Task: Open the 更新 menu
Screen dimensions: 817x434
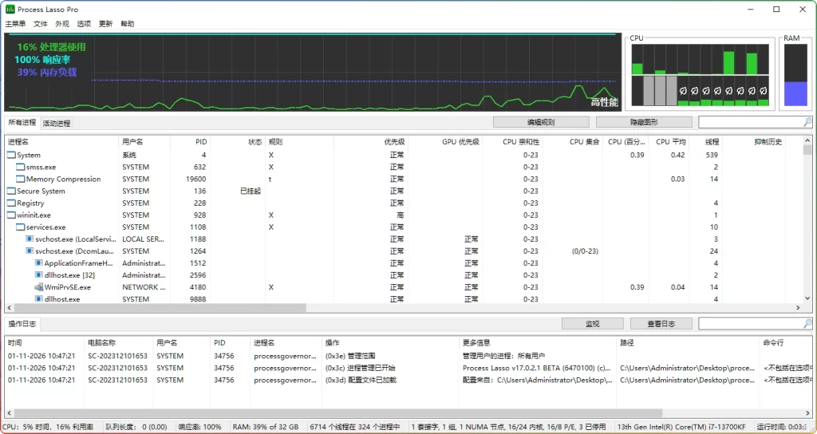Action: pyautogui.click(x=106, y=24)
